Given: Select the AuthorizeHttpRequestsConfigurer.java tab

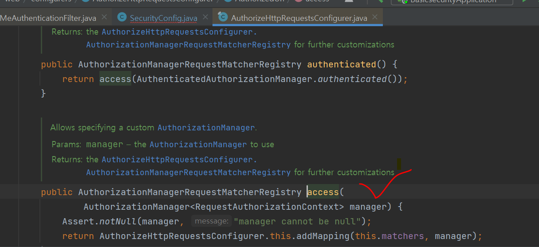Looking at the screenshot, I should coord(299,18).
